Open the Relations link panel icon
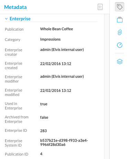Screen dimensions: 128x159 120,32
